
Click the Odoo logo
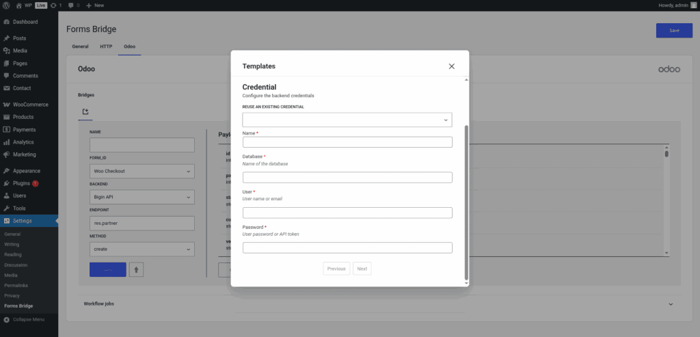669,69
